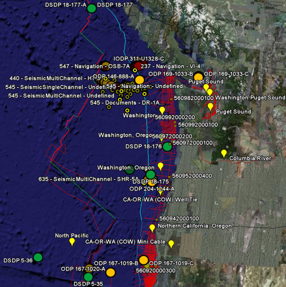Image resolution: width=286 pixels, height=287 pixels.
Task: Click the Northern California, Oregon yellow pin
Action: pyautogui.click(x=152, y=228)
